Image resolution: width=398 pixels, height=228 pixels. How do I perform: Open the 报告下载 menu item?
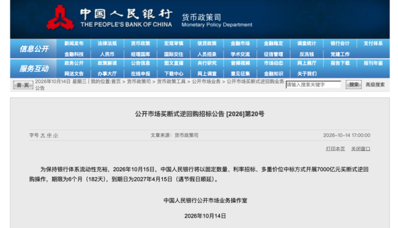point(340,63)
